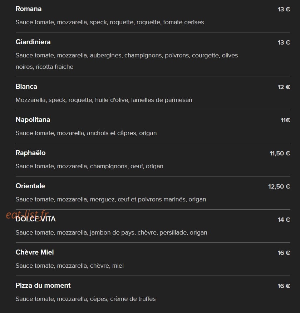
Task: Click the 14 € price of DOLCE VITA
Action: point(284,220)
